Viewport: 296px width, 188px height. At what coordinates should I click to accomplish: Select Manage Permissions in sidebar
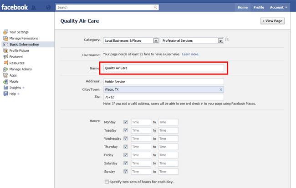tap(24, 38)
